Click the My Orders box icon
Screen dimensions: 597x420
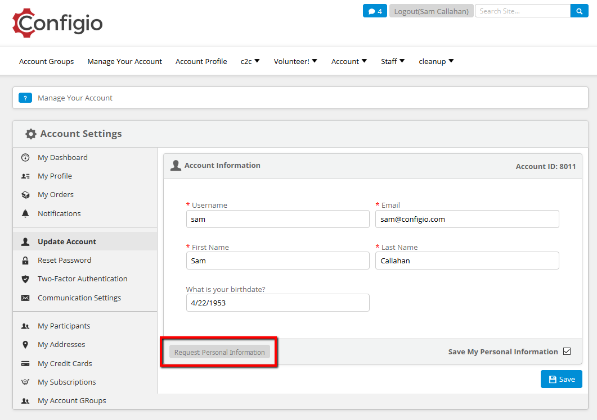click(25, 195)
